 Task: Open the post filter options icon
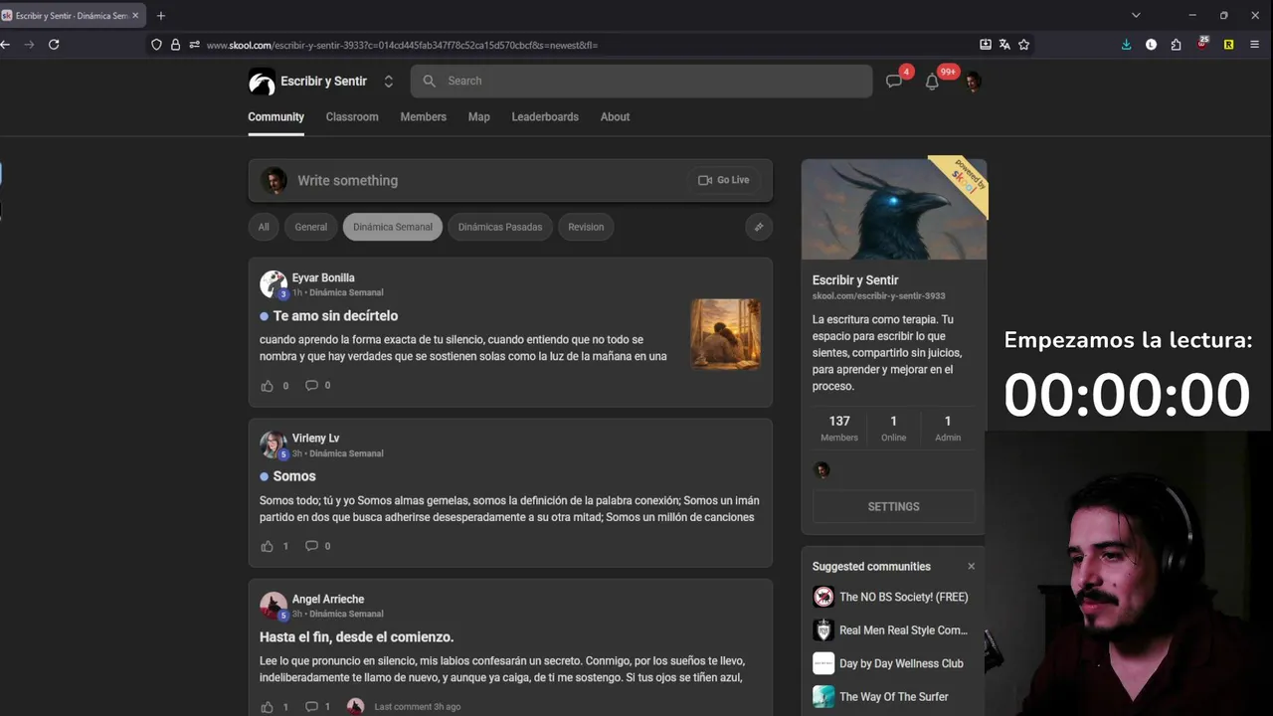point(759,227)
